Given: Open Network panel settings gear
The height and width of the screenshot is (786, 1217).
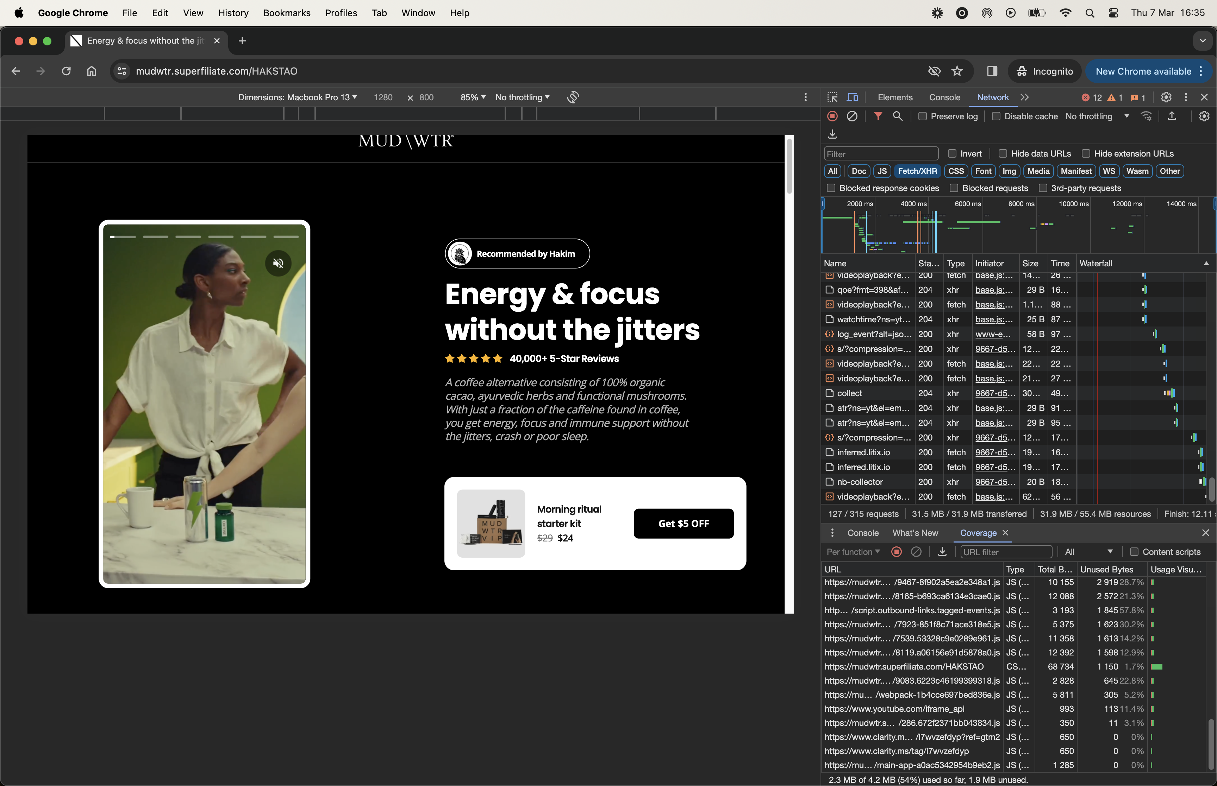Looking at the screenshot, I should pos(1204,116).
